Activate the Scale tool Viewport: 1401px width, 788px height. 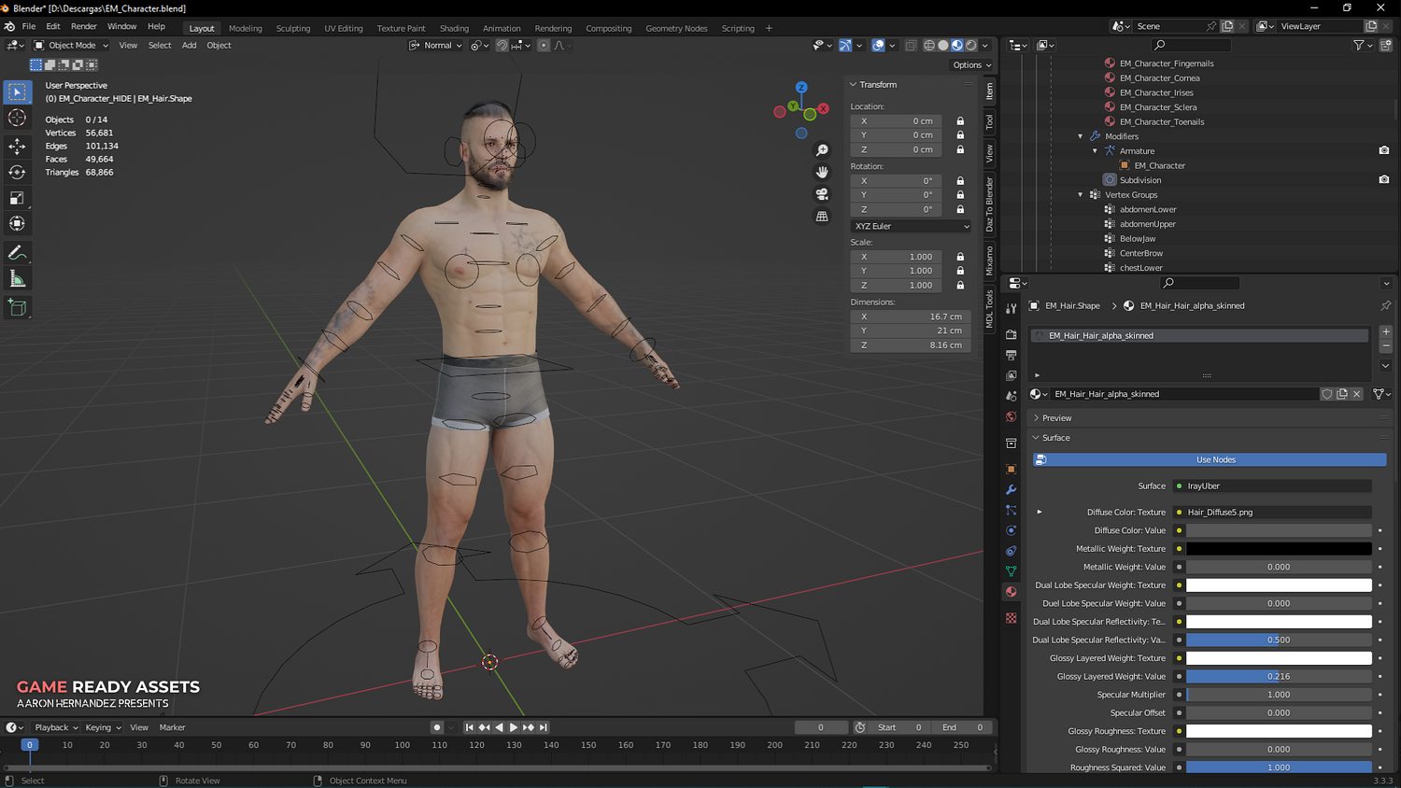click(x=17, y=198)
